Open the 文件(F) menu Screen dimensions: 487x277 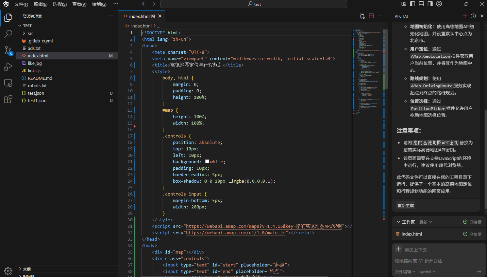point(21,4)
